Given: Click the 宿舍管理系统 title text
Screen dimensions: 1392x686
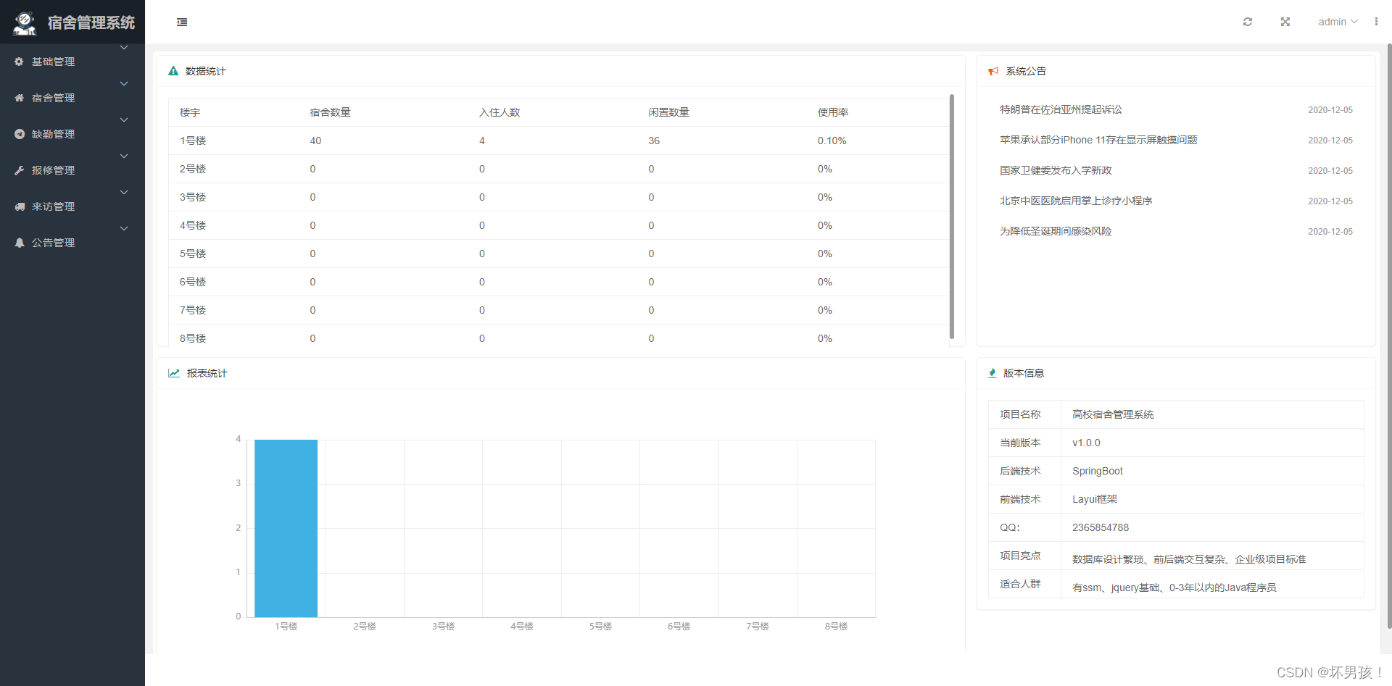Looking at the screenshot, I should (x=91, y=23).
